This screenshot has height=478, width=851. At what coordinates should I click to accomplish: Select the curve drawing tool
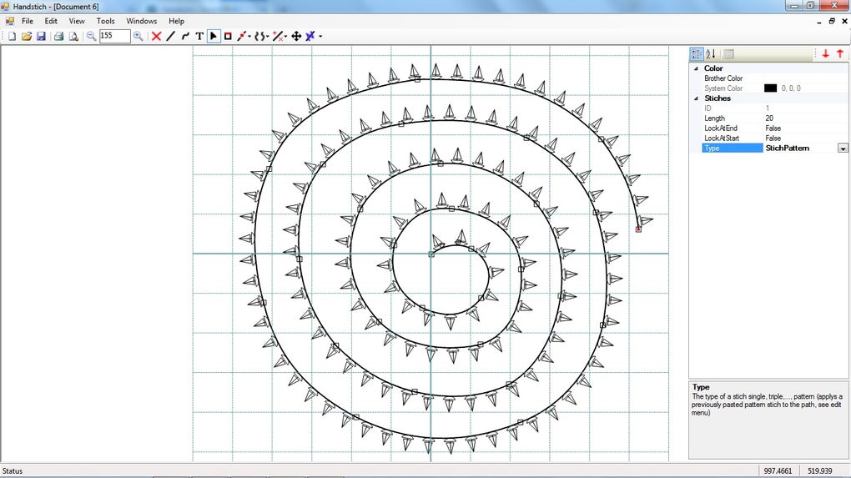185,37
